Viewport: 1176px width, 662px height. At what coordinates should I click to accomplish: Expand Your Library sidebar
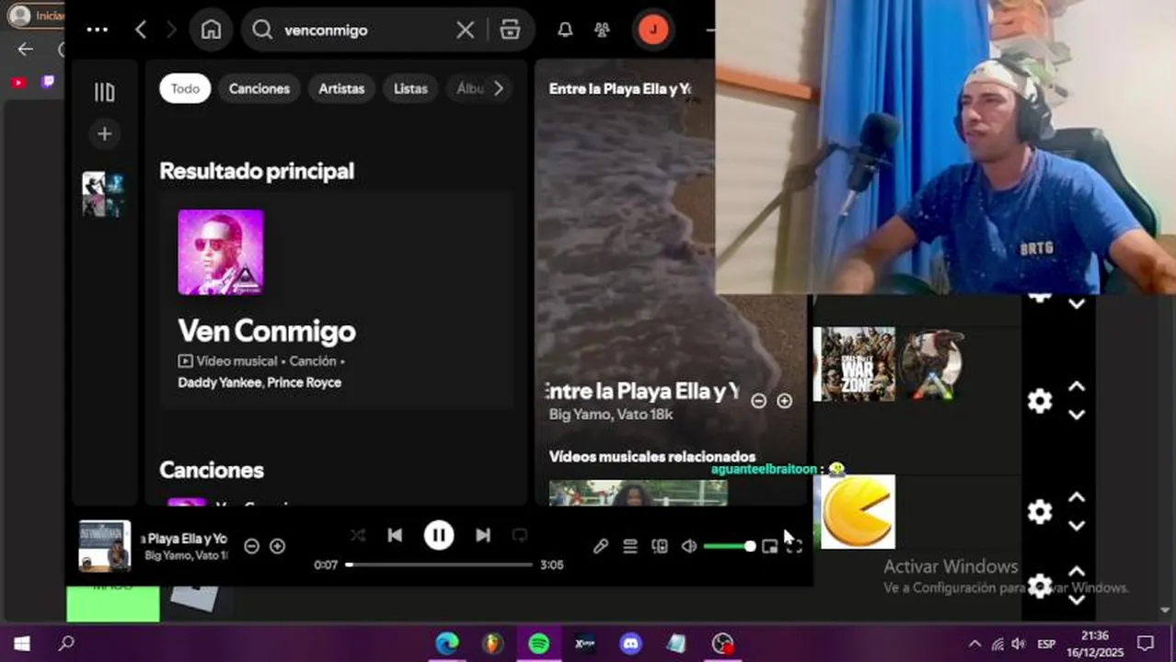(104, 91)
